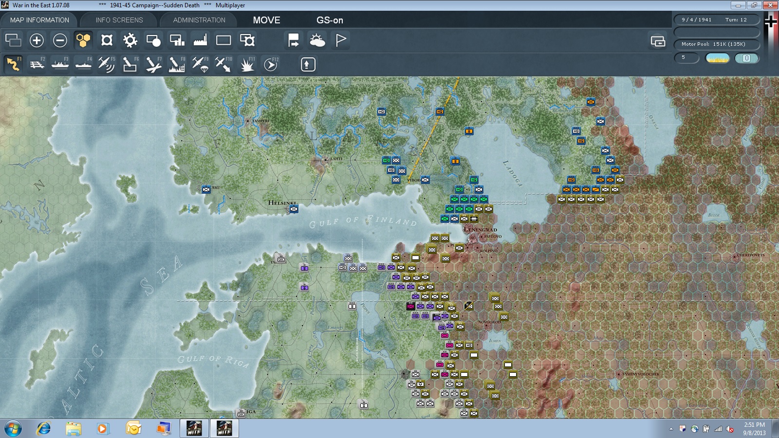Select the F11 explosion attack mode
The image size is (779, 438).
point(247,64)
